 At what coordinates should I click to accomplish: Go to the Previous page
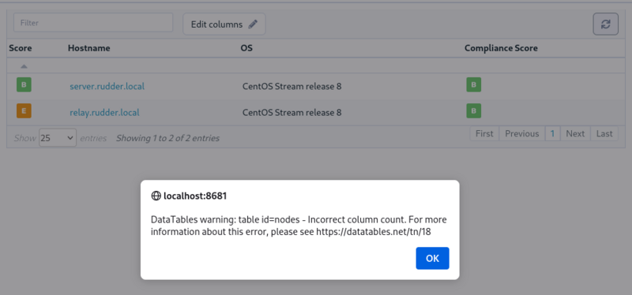pos(522,133)
